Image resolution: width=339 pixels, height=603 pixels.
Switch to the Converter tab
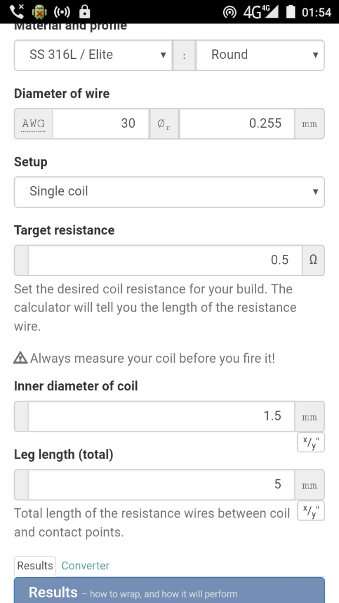[85, 566]
